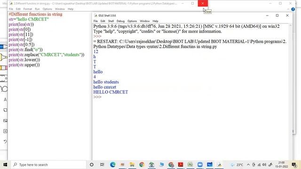Select the yellow highlighter tool in the left sidebar
Viewport: 301px width, 169px height.
click(x=3, y=57)
